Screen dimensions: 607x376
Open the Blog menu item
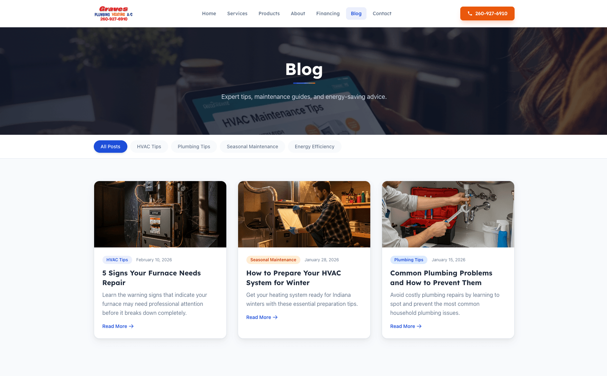click(x=356, y=13)
